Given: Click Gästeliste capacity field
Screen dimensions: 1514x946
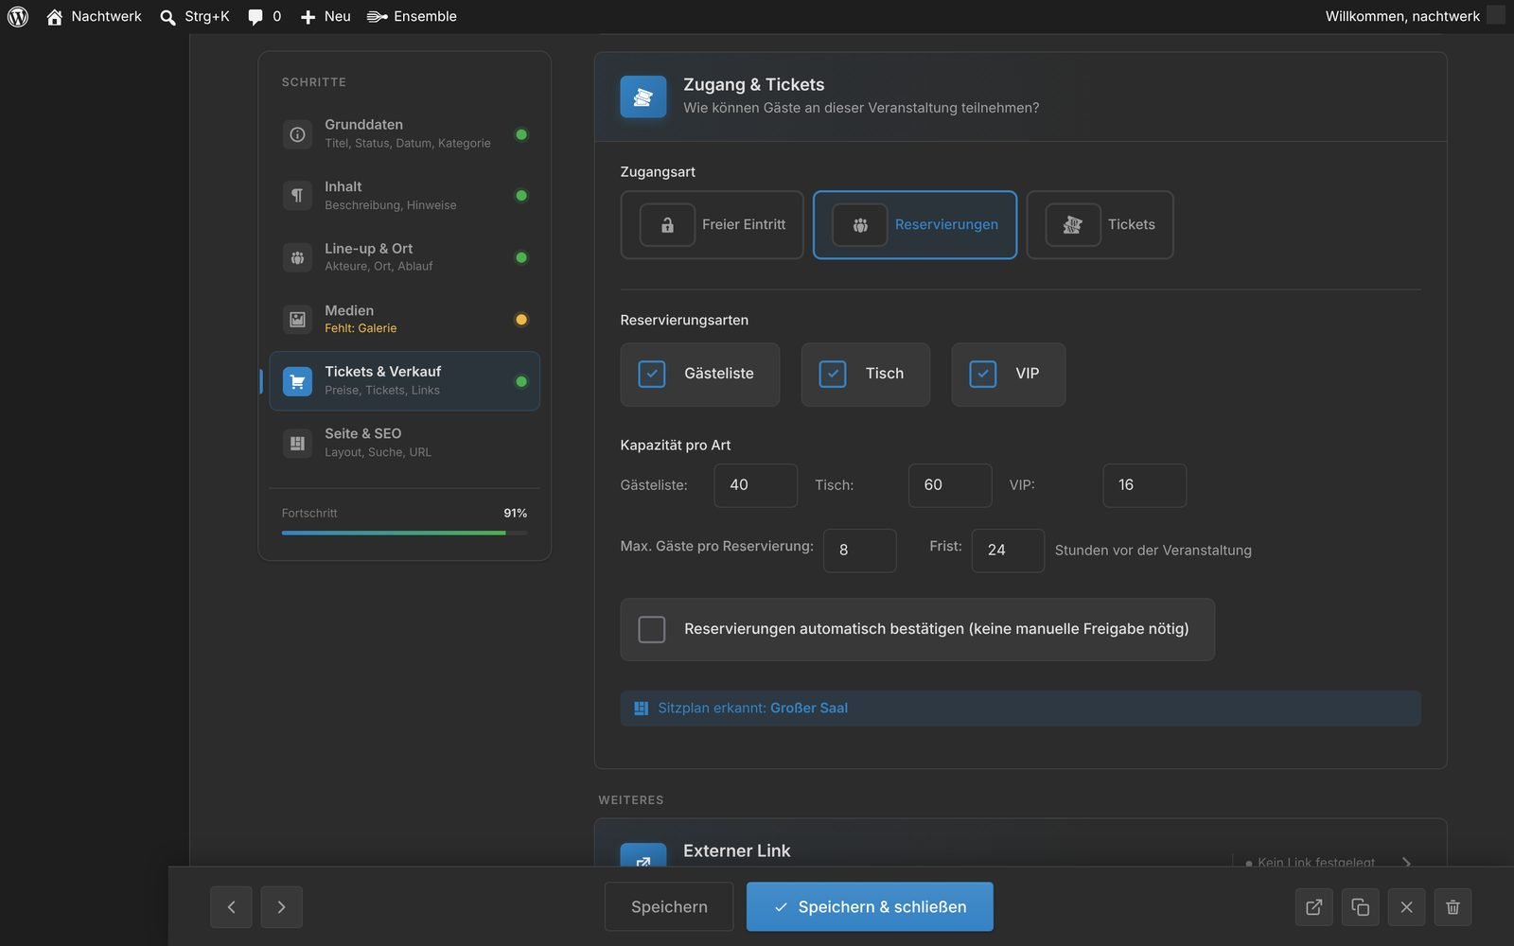Looking at the screenshot, I should click(x=755, y=485).
